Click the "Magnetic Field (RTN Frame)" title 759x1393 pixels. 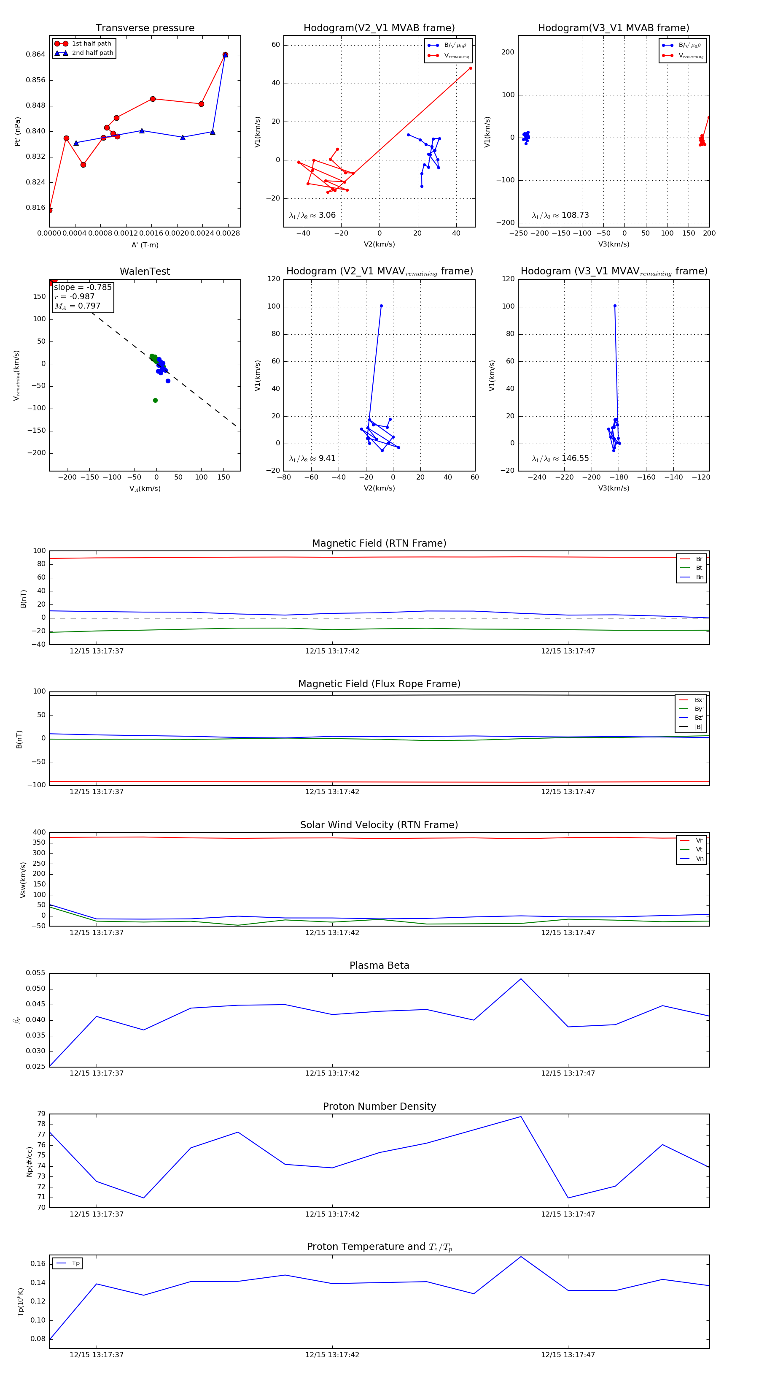(x=379, y=543)
